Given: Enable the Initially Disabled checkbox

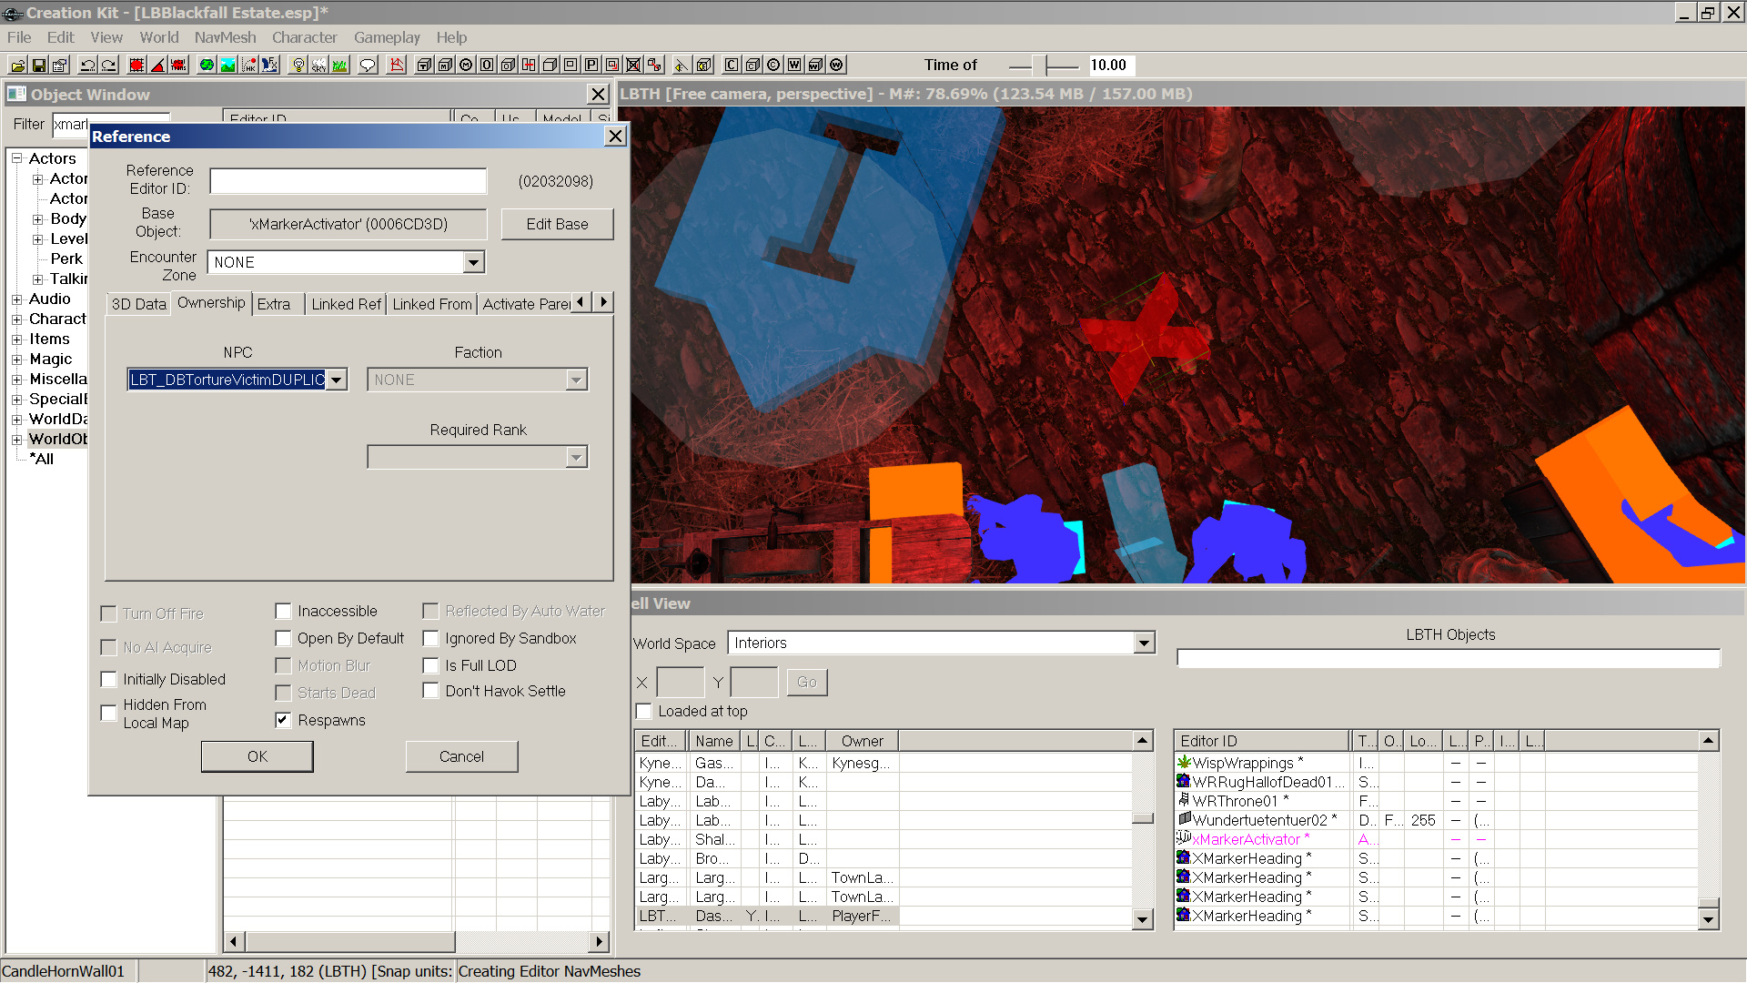Looking at the screenshot, I should [x=109, y=679].
